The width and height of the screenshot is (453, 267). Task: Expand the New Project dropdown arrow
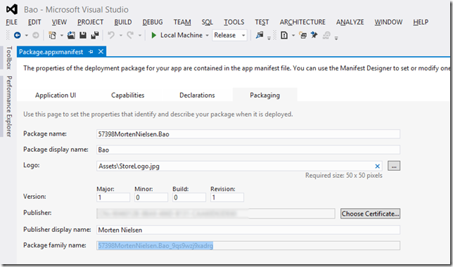[x=61, y=36]
